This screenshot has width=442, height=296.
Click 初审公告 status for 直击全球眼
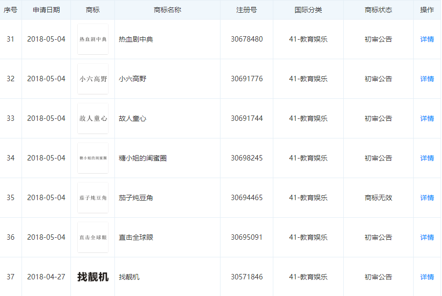click(x=378, y=237)
